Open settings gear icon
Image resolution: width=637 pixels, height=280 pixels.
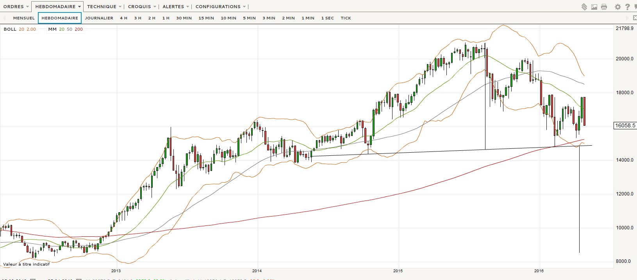coord(617,7)
